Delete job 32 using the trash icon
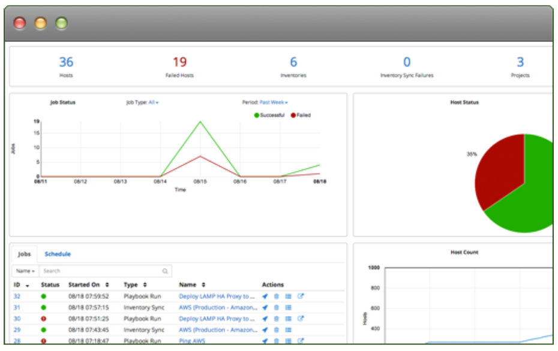This screenshot has width=558, height=351. point(277,296)
